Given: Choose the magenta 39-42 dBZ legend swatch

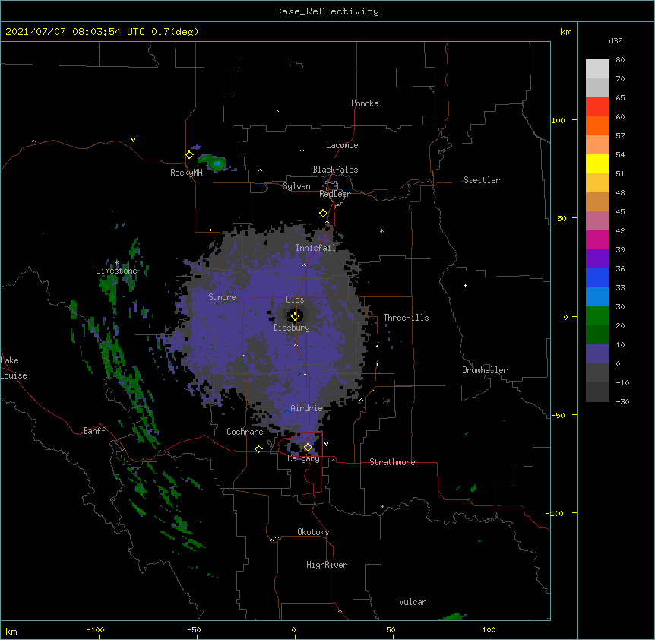Looking at the screenshot, I should pos(597,239).
